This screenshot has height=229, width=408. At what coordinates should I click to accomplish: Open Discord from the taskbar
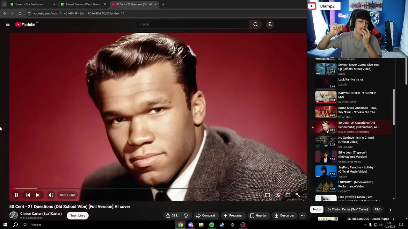pos(191,225)
